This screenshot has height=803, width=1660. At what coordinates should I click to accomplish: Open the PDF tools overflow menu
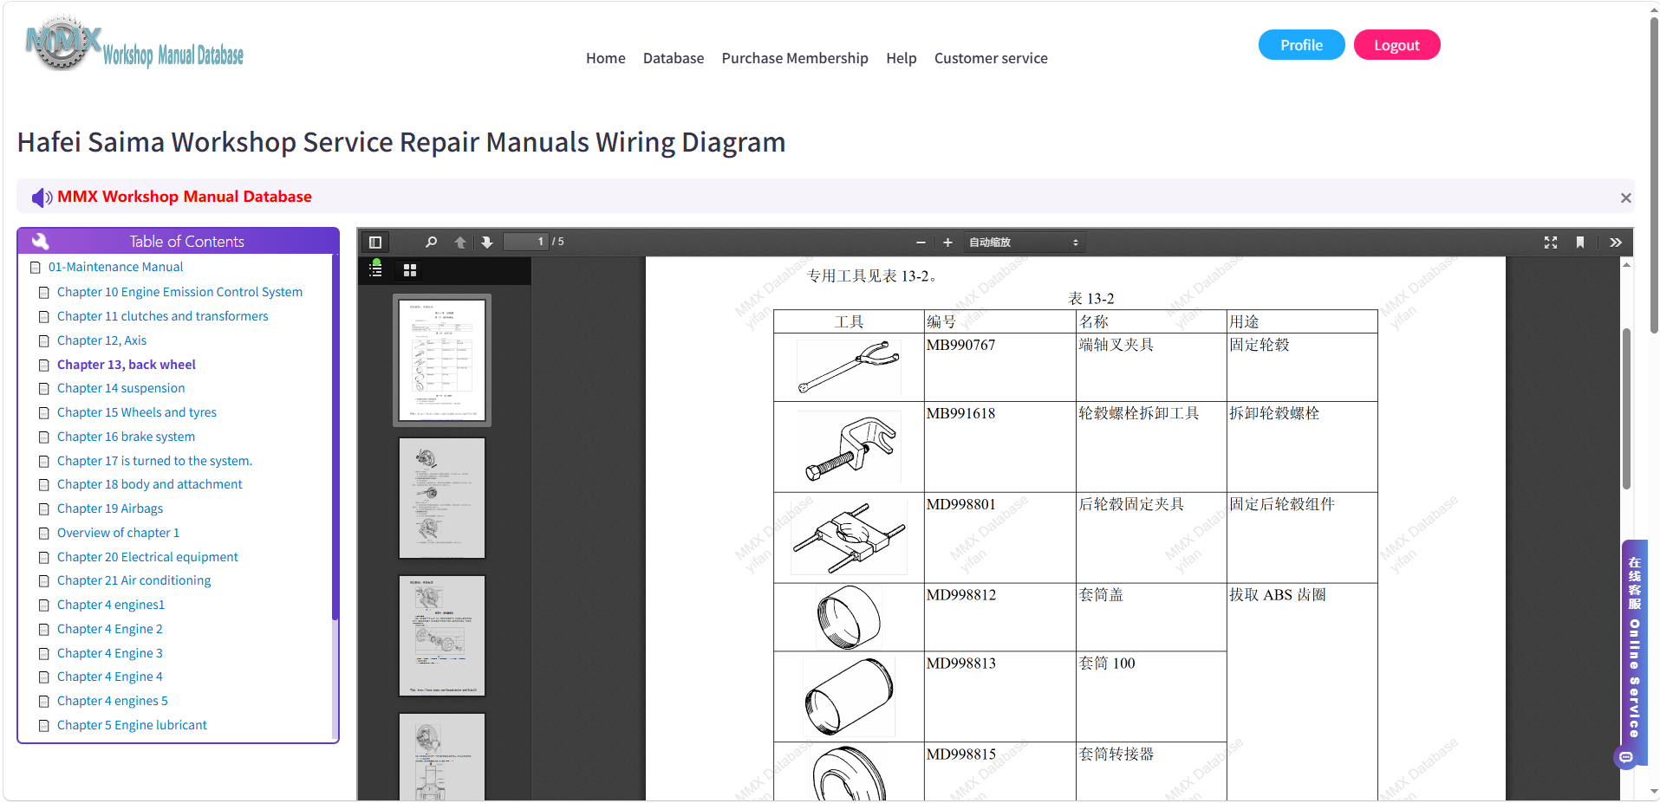[x=1616, y=243]
